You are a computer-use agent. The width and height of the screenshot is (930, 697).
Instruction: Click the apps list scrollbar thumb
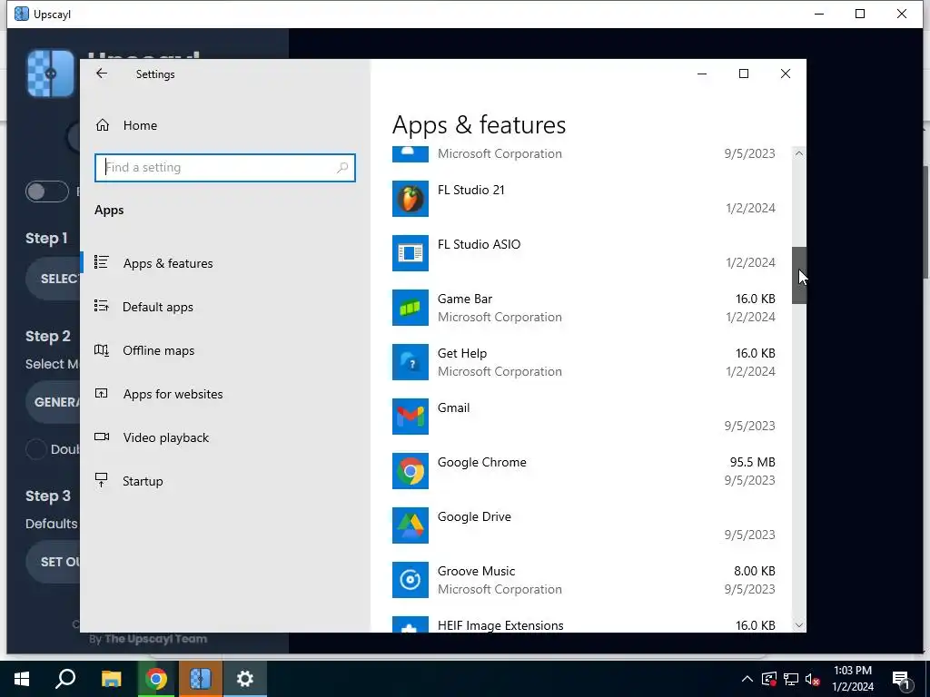pyautogui.click(x=799, y=276)
